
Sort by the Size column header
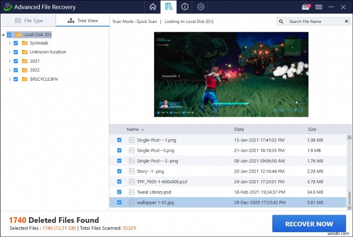pos(312,130)
